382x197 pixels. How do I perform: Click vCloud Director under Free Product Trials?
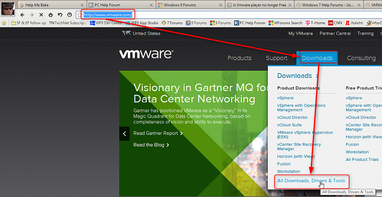click(361, 118)
